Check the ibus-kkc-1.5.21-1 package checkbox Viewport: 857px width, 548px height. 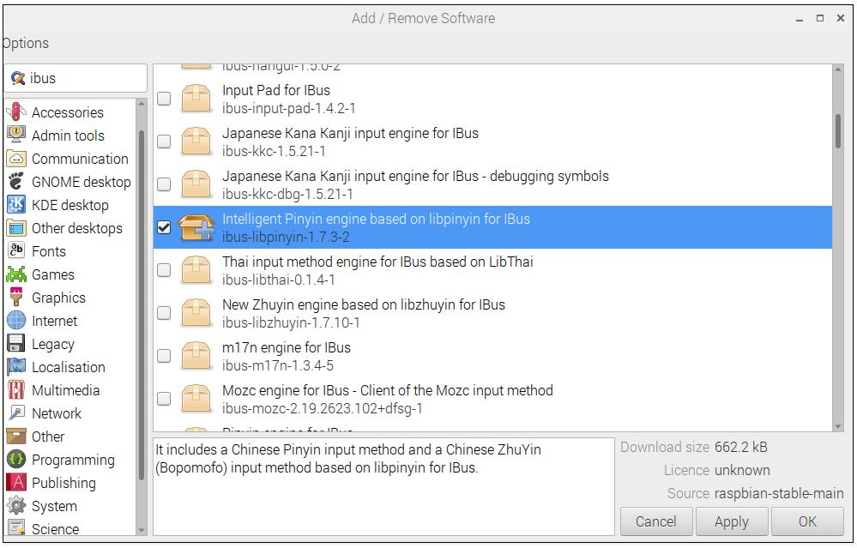click(x=164, y=142)
